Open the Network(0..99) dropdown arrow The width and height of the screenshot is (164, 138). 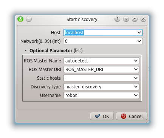click(139, 41)
